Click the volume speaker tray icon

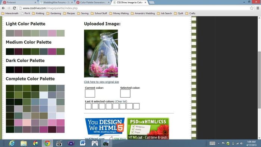pos(242,143)
